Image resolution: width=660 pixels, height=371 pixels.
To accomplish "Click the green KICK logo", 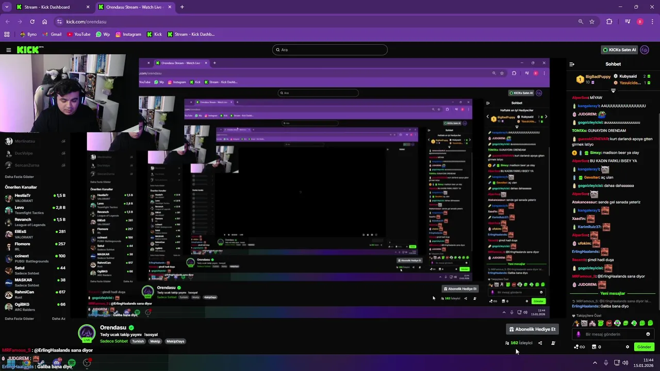I will point(30,50).
